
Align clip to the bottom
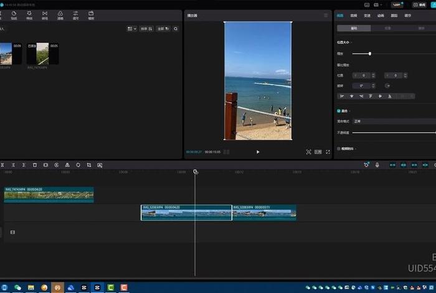[390, 96]
